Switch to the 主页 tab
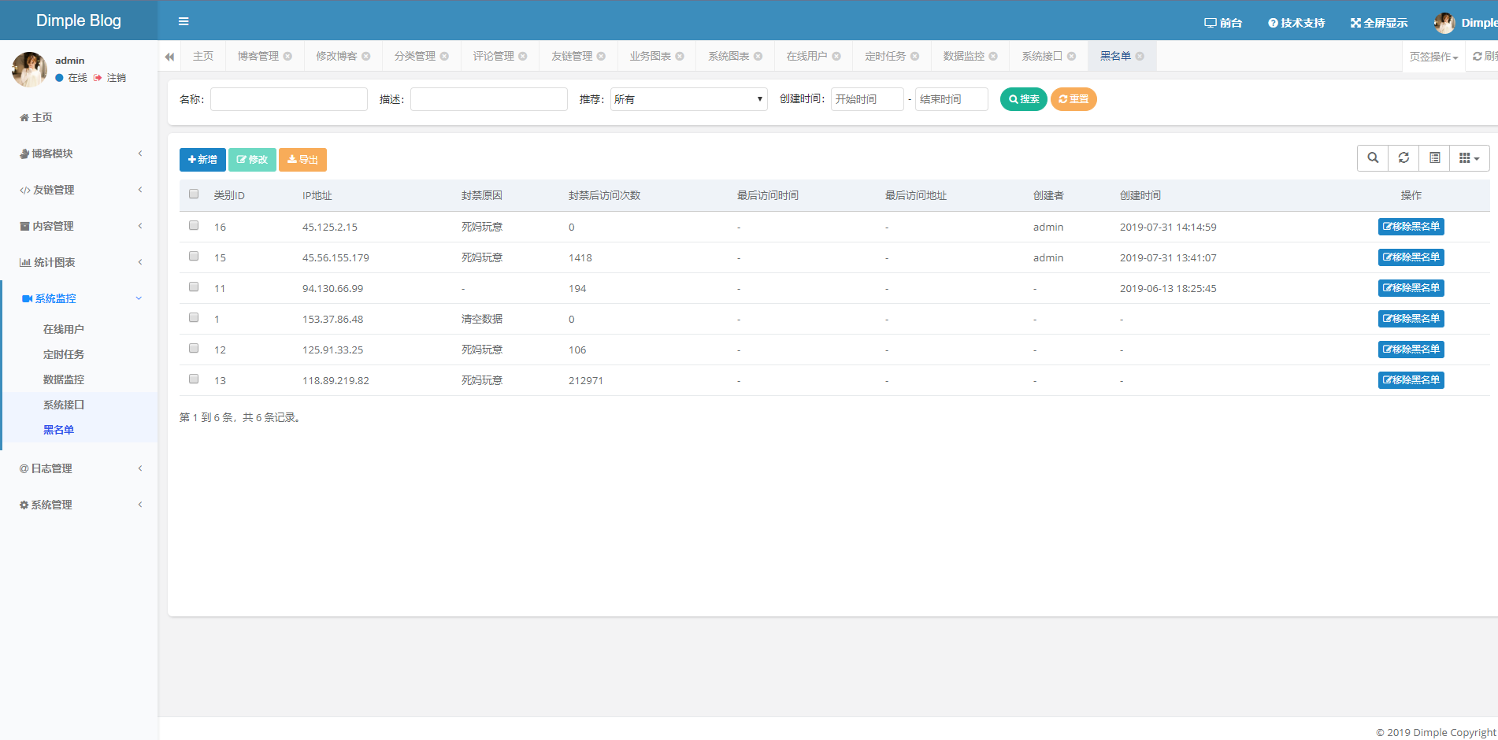This screenshot has height=740, width=1498. (x=203, y=56)
